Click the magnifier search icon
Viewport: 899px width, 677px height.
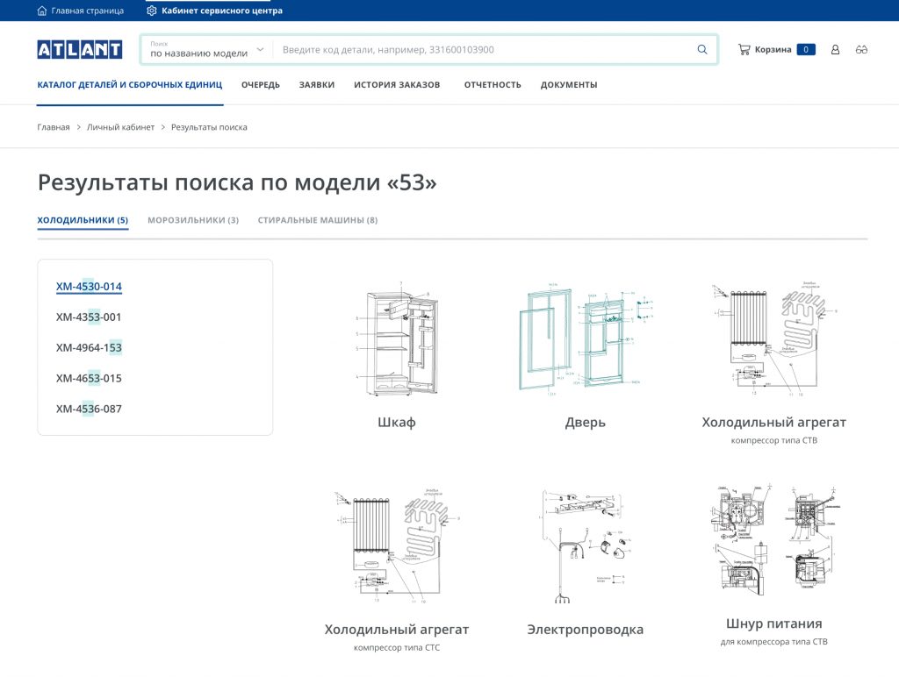pyautogui.click(x=701, y=50)
